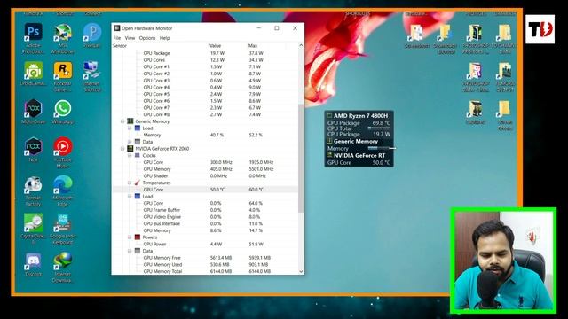The image size is (568, 319).
Task: Select the GPU Memory Total row
Action: [x=205, y=271]
